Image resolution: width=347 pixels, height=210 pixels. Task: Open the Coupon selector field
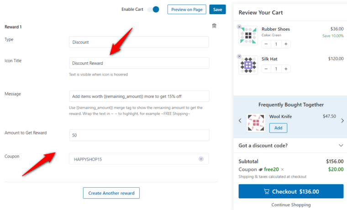[139, 159]
